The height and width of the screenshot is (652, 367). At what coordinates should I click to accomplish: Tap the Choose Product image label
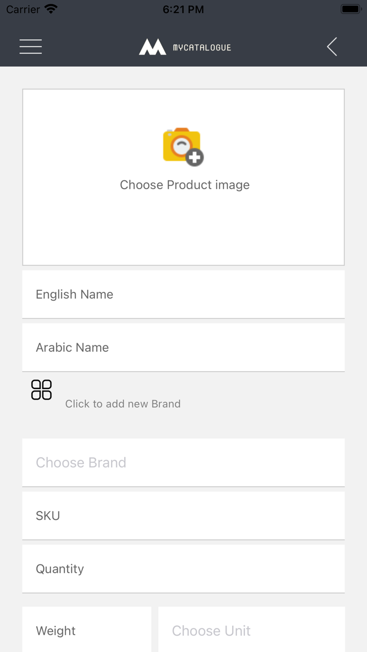point(185,184)
